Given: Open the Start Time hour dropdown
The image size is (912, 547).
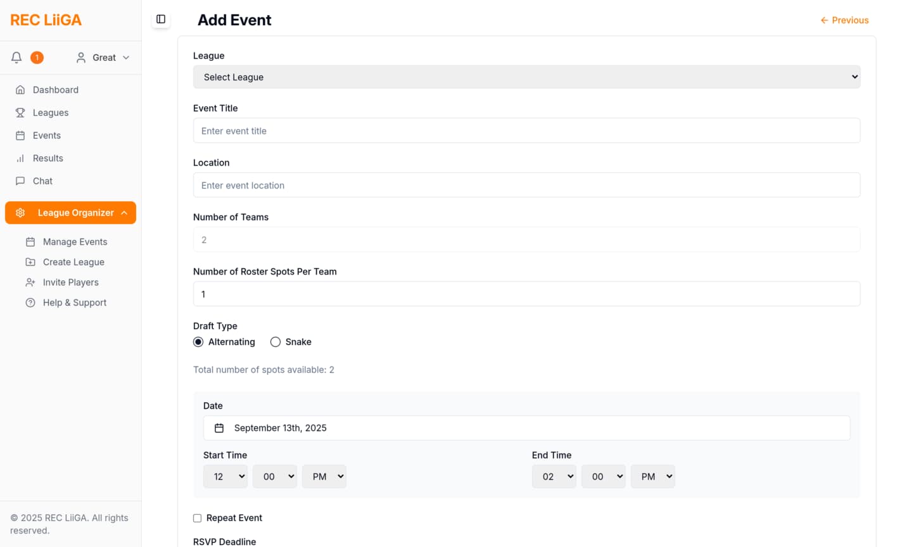Looking at the screenshot, I should point(225,477).
